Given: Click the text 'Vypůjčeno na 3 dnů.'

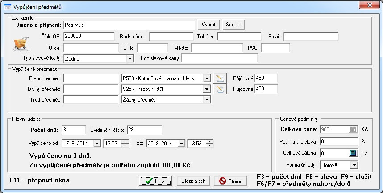Looking at the screenshot, I should pyautogui.click(x=60, y=156).
